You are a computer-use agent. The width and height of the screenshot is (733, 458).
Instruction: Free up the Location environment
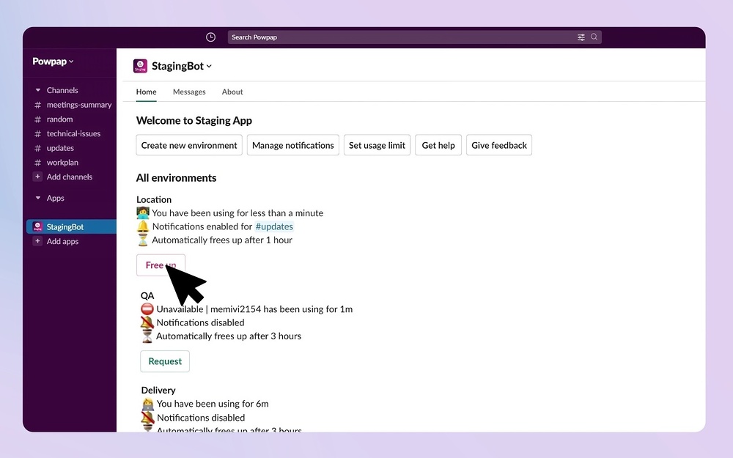pos(161,265)
